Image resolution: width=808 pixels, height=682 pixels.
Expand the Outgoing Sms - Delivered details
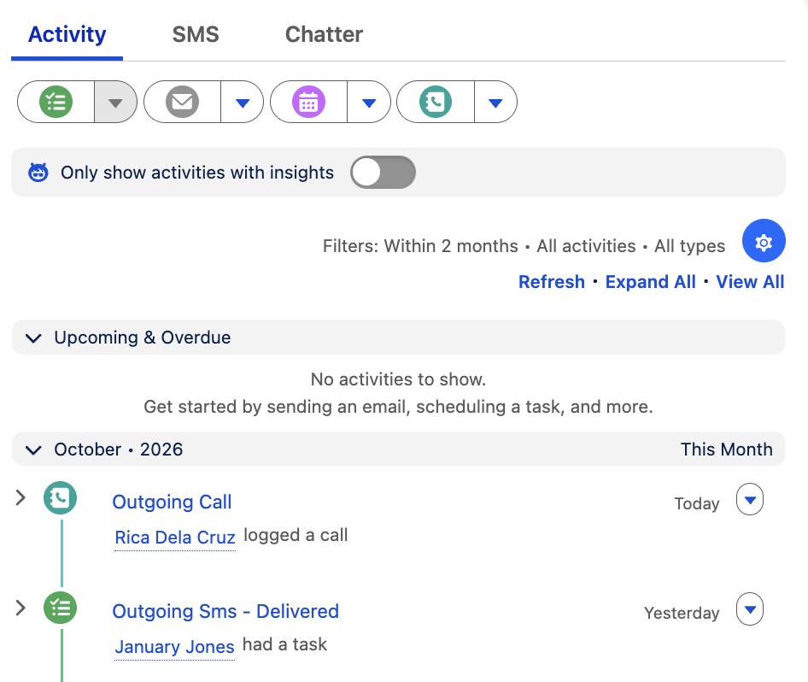point(20,608)
